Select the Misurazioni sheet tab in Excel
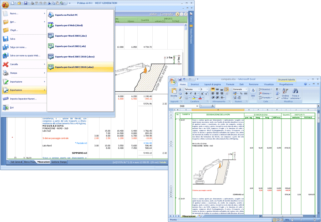 point(189,216)
